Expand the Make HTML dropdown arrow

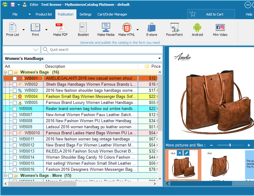click(x=138, y=30)
